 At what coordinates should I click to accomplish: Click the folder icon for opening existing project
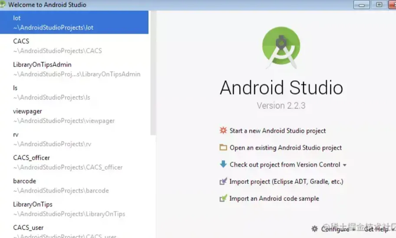tap(223, 147)
